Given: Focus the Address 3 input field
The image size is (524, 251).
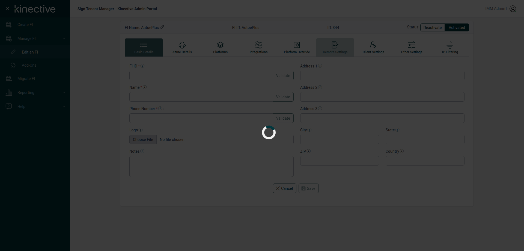Looking at the screenshot, I should coord(382,118).
